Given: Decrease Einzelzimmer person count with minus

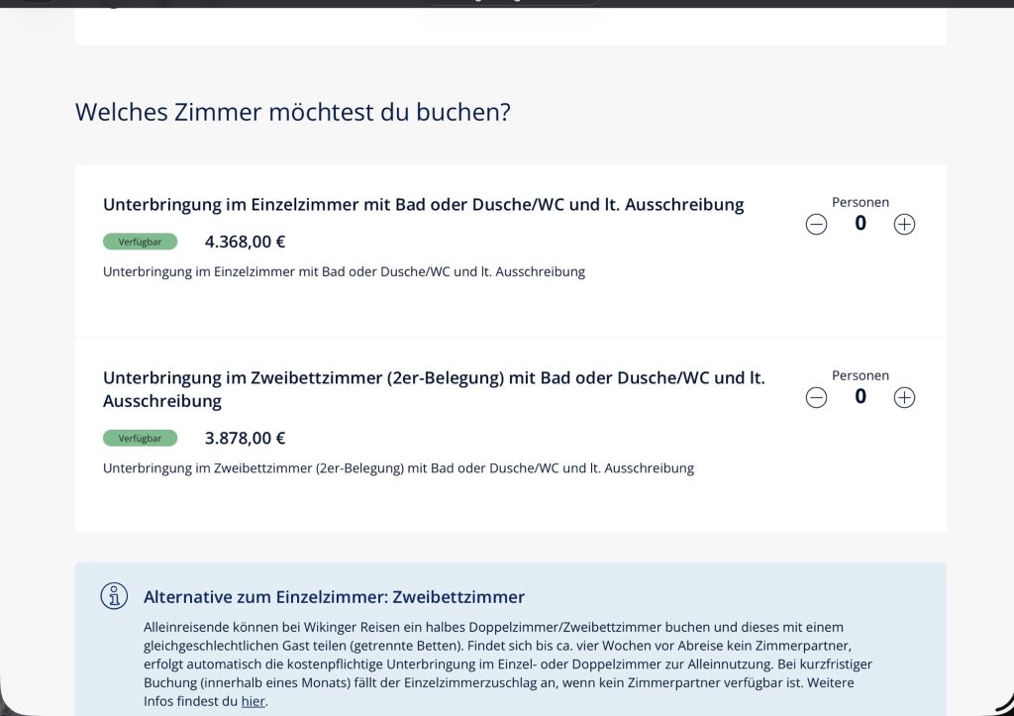Looking at the screenshot, I should pyautogui.click(x=816, y=225).
